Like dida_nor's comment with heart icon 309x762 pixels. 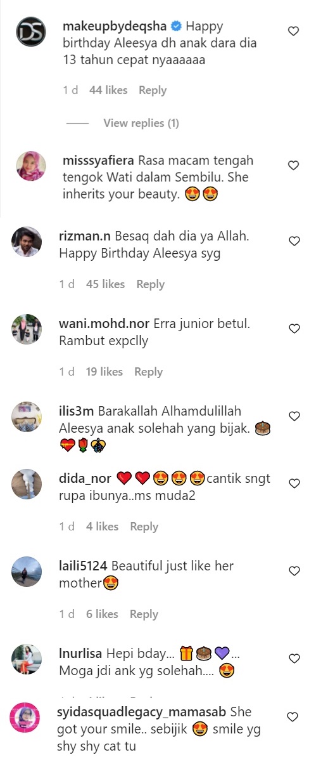point(293,483)
